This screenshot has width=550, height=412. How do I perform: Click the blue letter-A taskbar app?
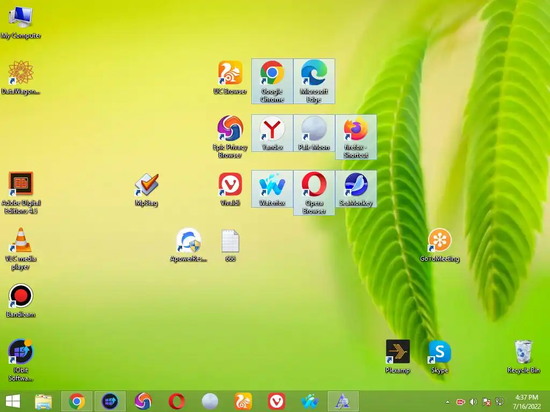343,401
